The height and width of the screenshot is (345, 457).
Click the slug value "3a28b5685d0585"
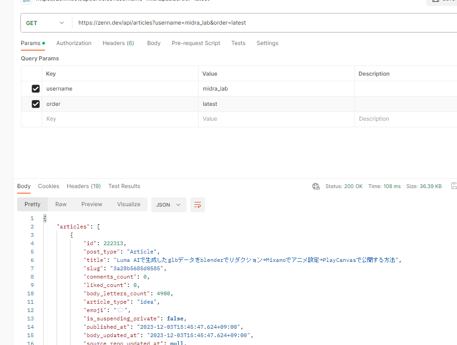coord(137,268)
